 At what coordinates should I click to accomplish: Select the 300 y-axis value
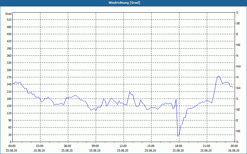(9, 70)
